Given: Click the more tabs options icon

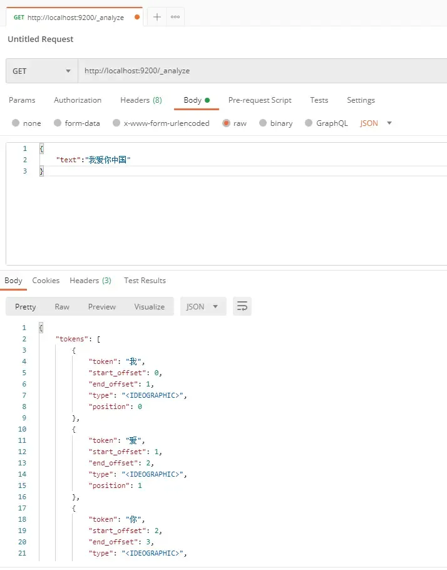Looking at the screenshot, I should coord(175,17).
